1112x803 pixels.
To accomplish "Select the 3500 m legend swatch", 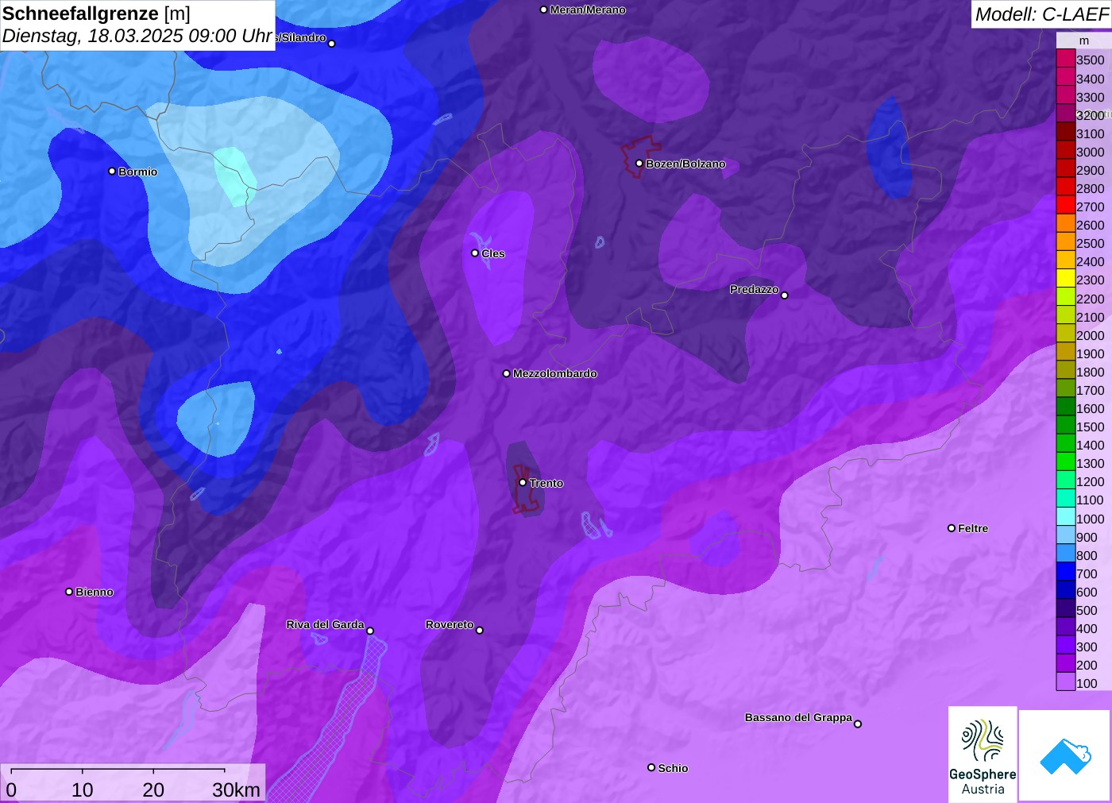I will click(x=1066, y=60).
